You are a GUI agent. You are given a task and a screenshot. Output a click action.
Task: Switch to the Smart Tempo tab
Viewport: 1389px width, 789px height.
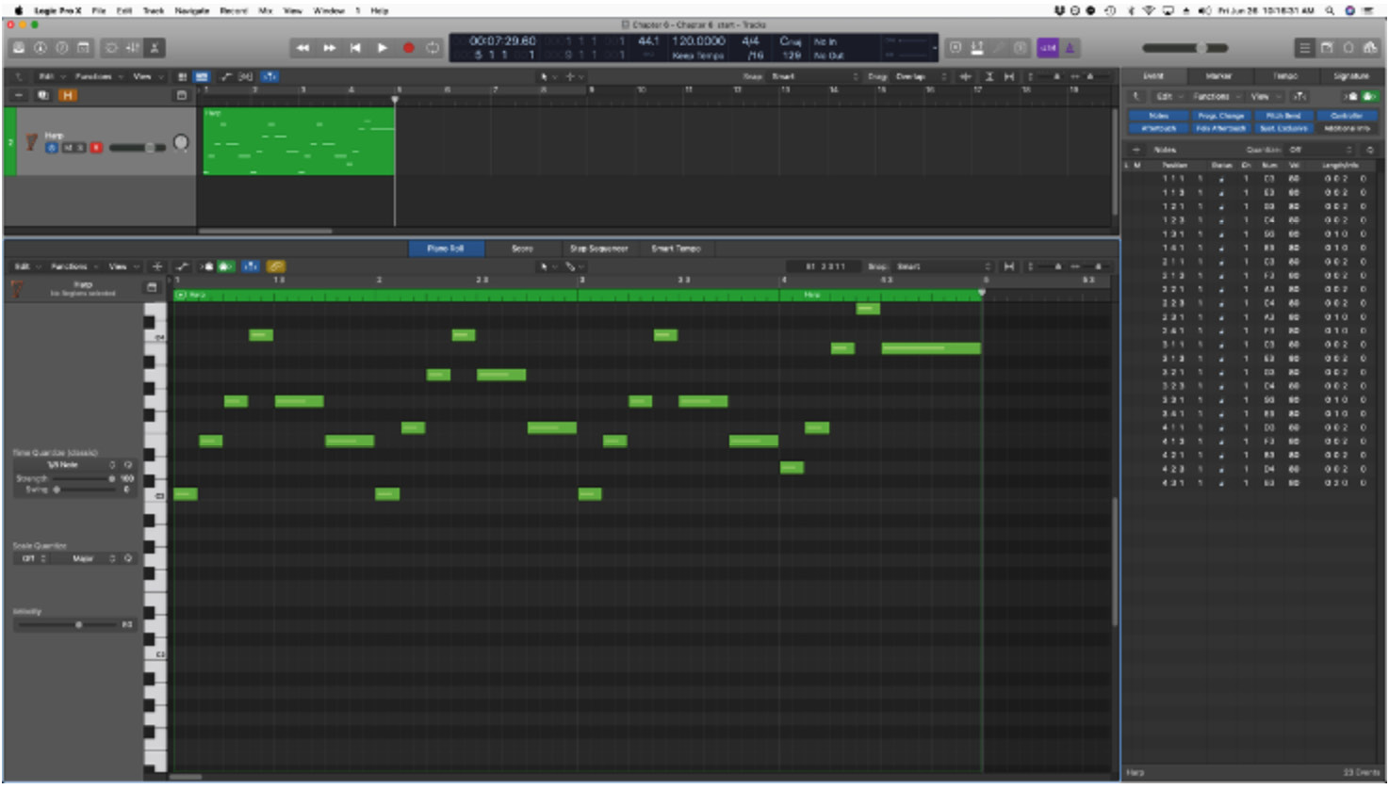(676, 249)
